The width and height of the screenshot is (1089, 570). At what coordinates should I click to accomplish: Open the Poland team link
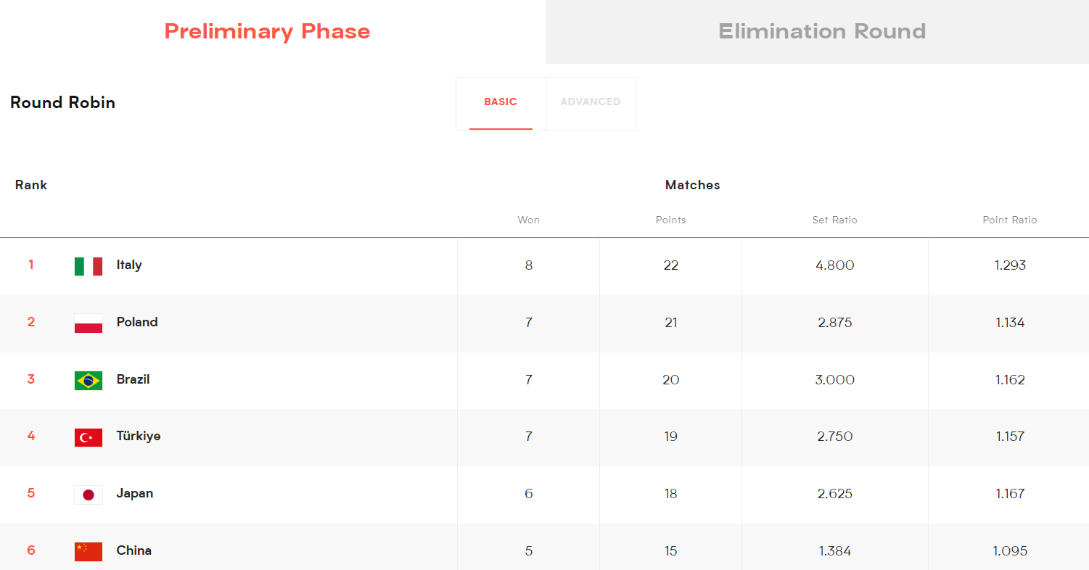(x=137, y=322)
